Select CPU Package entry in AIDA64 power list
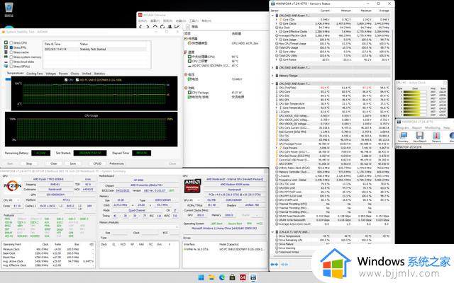The width and height of the screenshot is (454, 283). coord(199,93)
